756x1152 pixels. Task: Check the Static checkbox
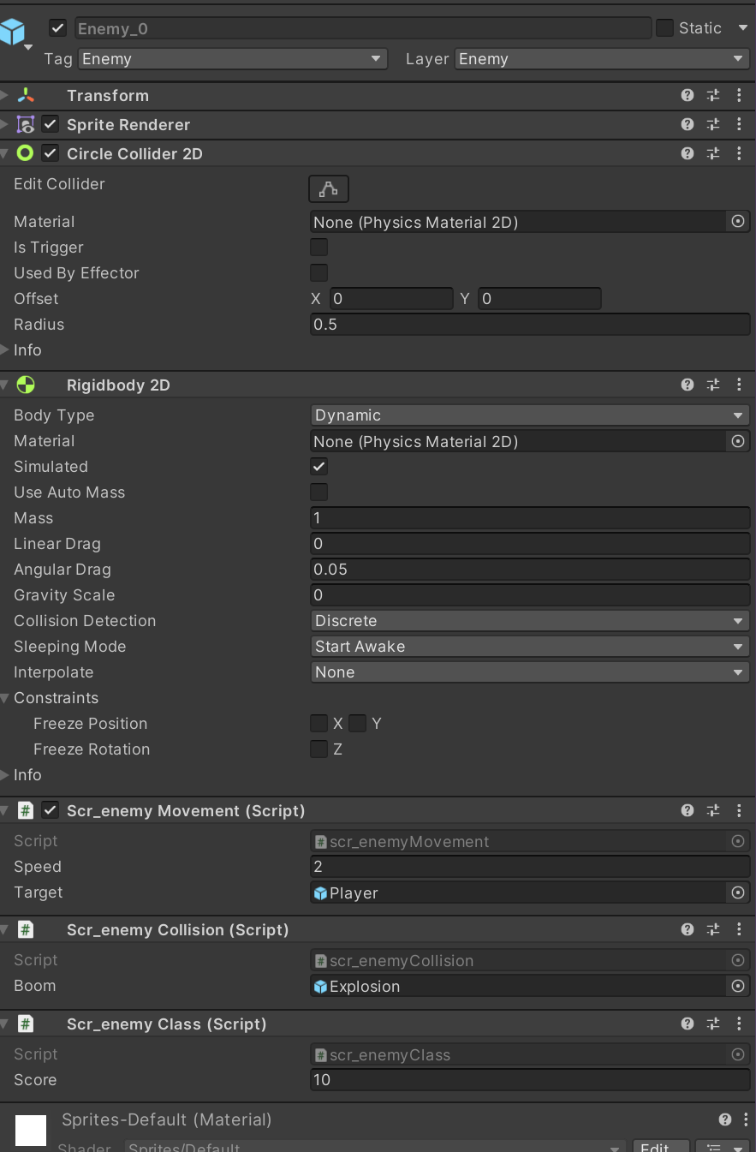pyautogui.click(x=664, y=28)
